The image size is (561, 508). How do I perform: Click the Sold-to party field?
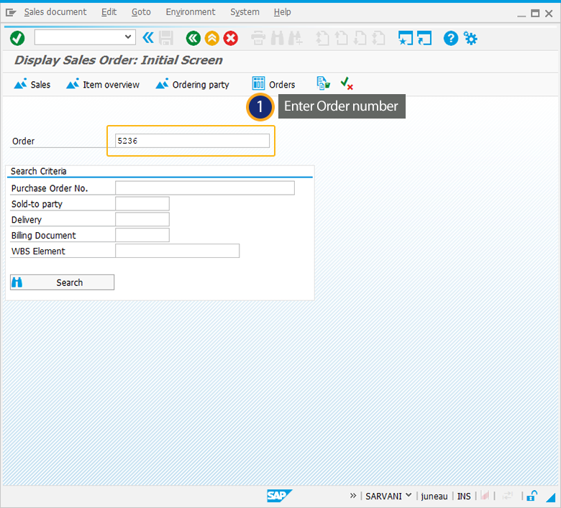click(142, 204)
